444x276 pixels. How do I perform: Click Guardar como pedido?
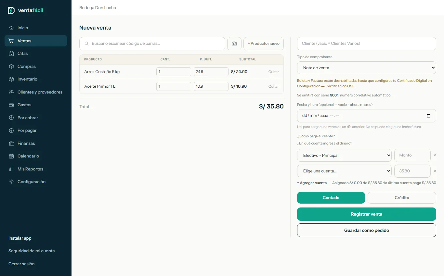click(x=367, y=230)
